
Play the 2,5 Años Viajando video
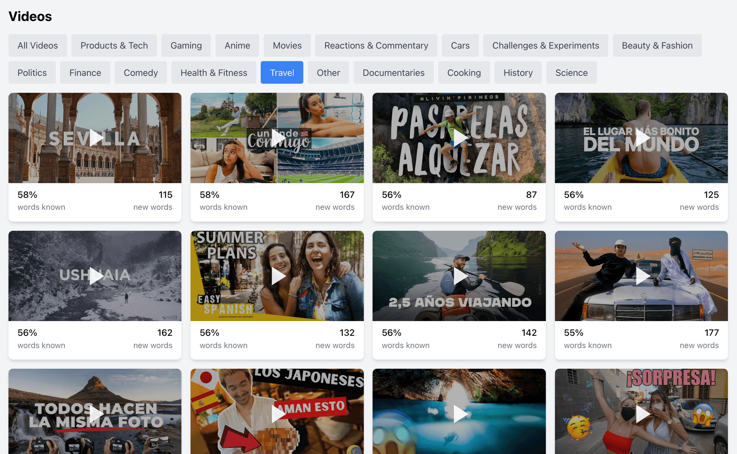click(x=460, y=276)
